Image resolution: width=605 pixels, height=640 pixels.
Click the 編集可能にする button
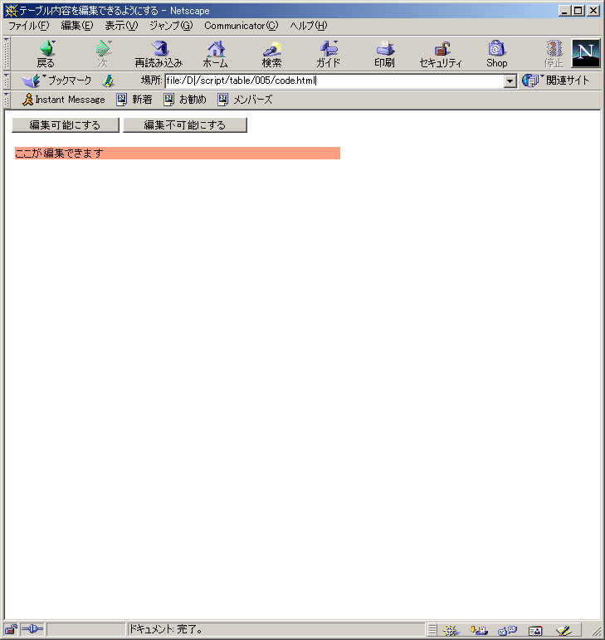(x=66, y=125)
